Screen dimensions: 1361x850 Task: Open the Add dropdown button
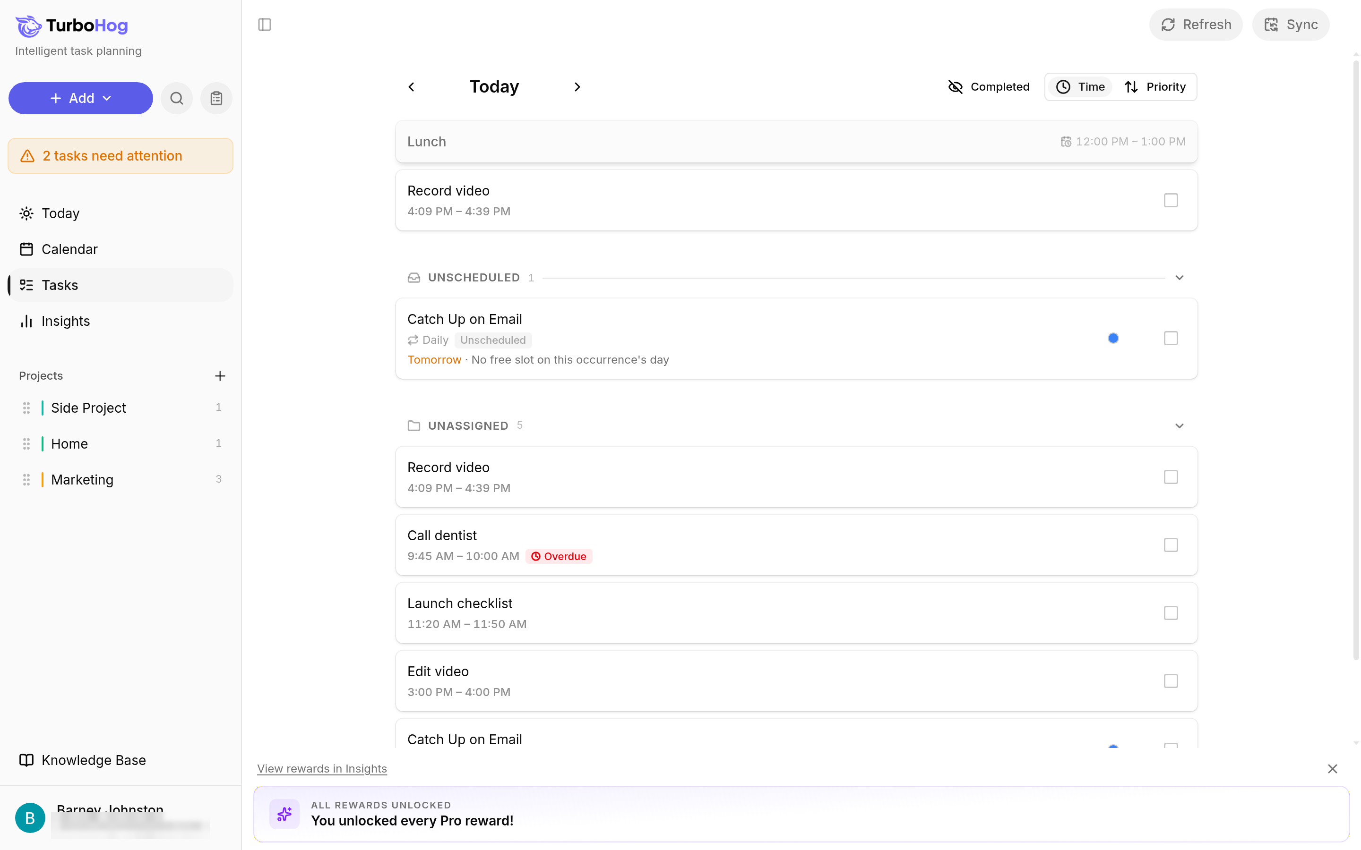[80, 98]
